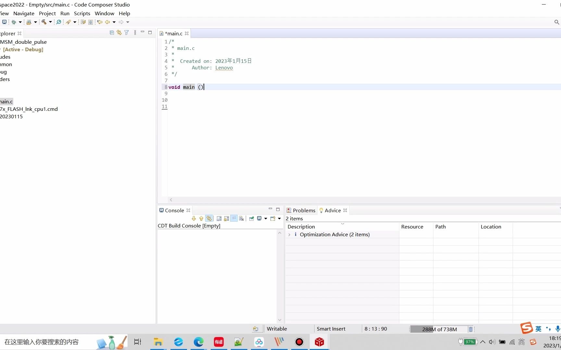Open Microsoft Edge from the taskbar
Screen dimensions: 561x350
pos(198,342)
